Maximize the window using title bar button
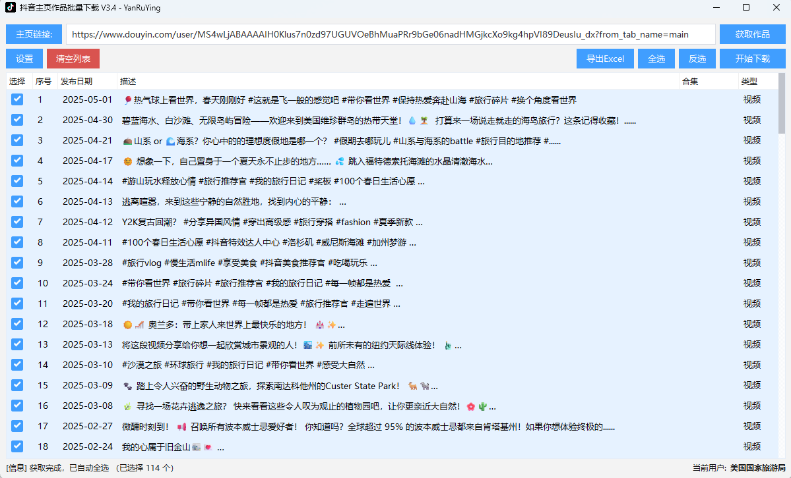The image size is (791, 478). 746,7
